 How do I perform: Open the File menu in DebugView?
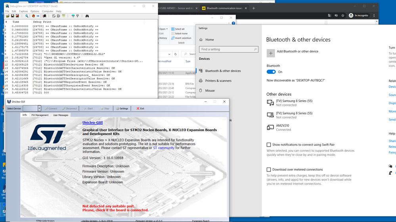(x=7, y=11)
